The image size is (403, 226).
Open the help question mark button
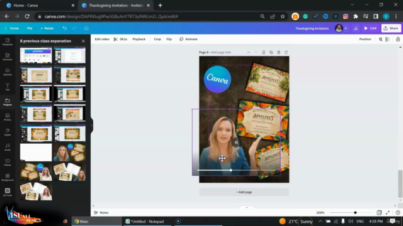click(x=397, y=213)
